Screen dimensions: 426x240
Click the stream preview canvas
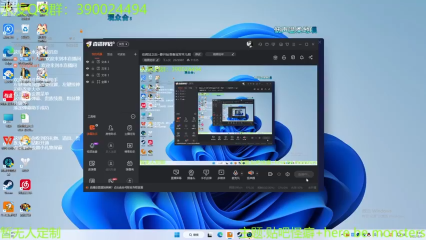[x=228, y=115]
